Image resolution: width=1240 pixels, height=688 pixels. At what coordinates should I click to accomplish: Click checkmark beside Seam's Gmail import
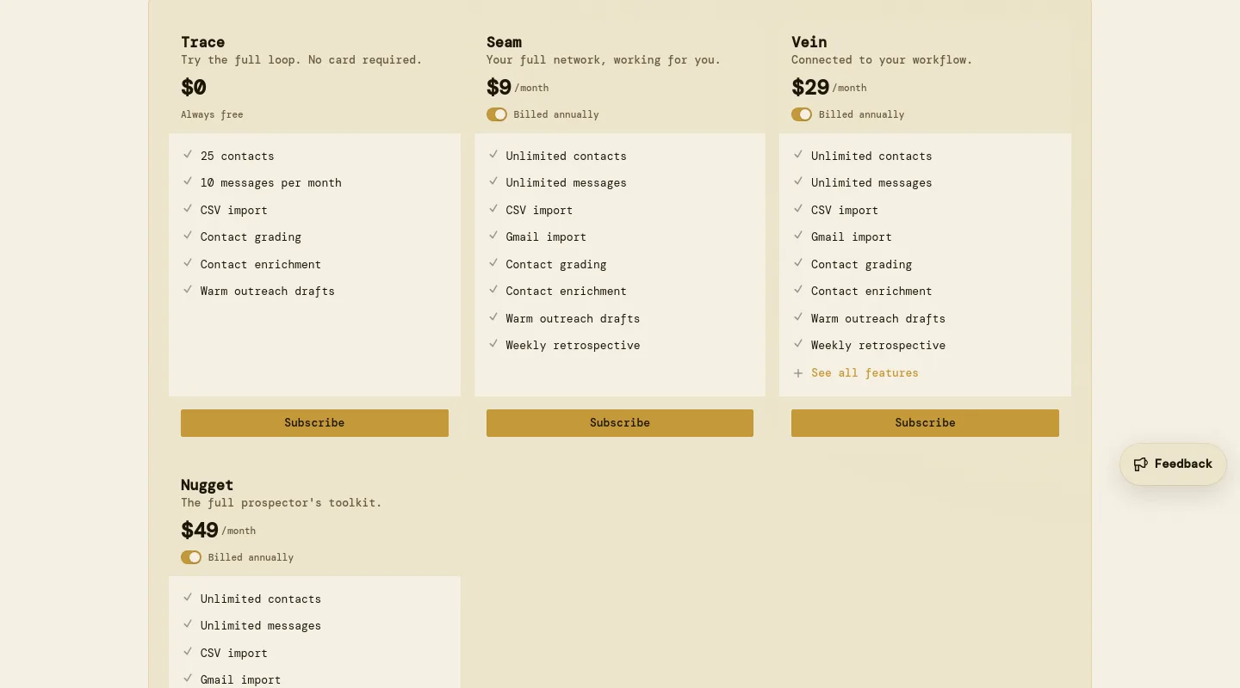click(493, 236)
